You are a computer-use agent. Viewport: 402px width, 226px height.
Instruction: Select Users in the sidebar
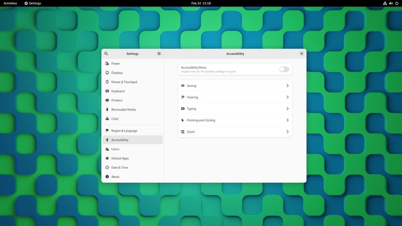click(133, 149)
